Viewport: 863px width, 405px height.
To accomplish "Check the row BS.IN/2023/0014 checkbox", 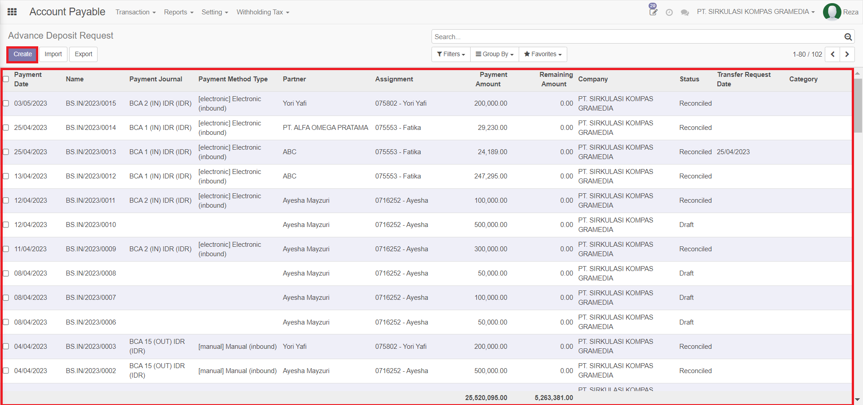I will [x=6, y=128].
